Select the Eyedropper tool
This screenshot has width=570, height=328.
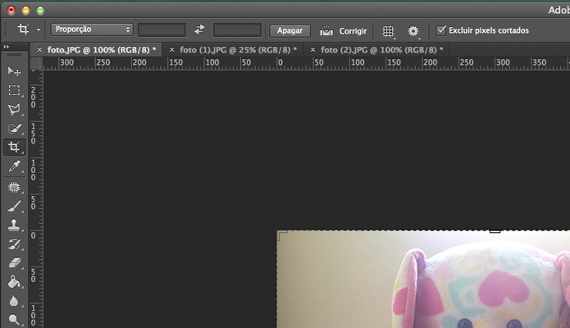pos(14,166)
